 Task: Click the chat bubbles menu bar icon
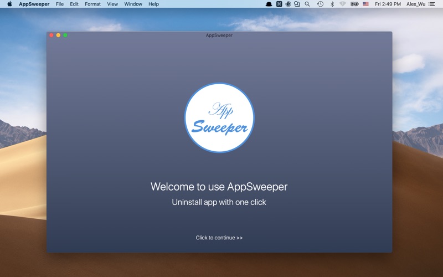pos(297,4)
